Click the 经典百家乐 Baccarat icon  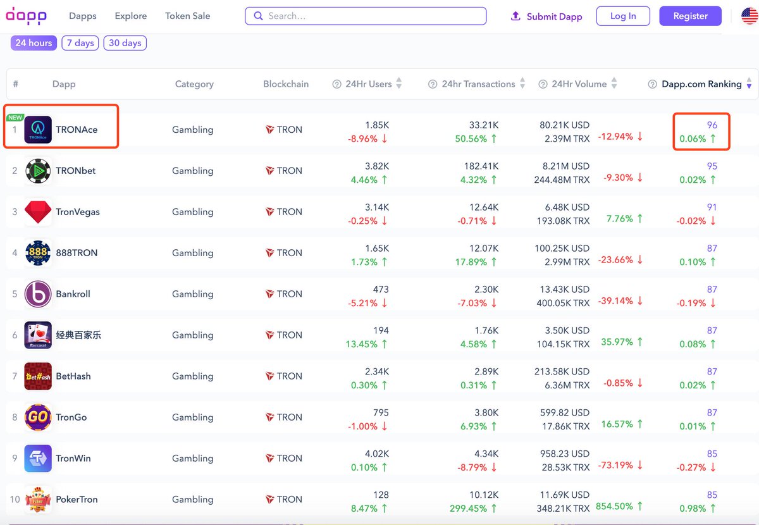38,335
